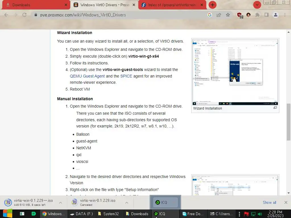Close the Downloads browser tab
The image size is (291, 218).
pos(66,5)
